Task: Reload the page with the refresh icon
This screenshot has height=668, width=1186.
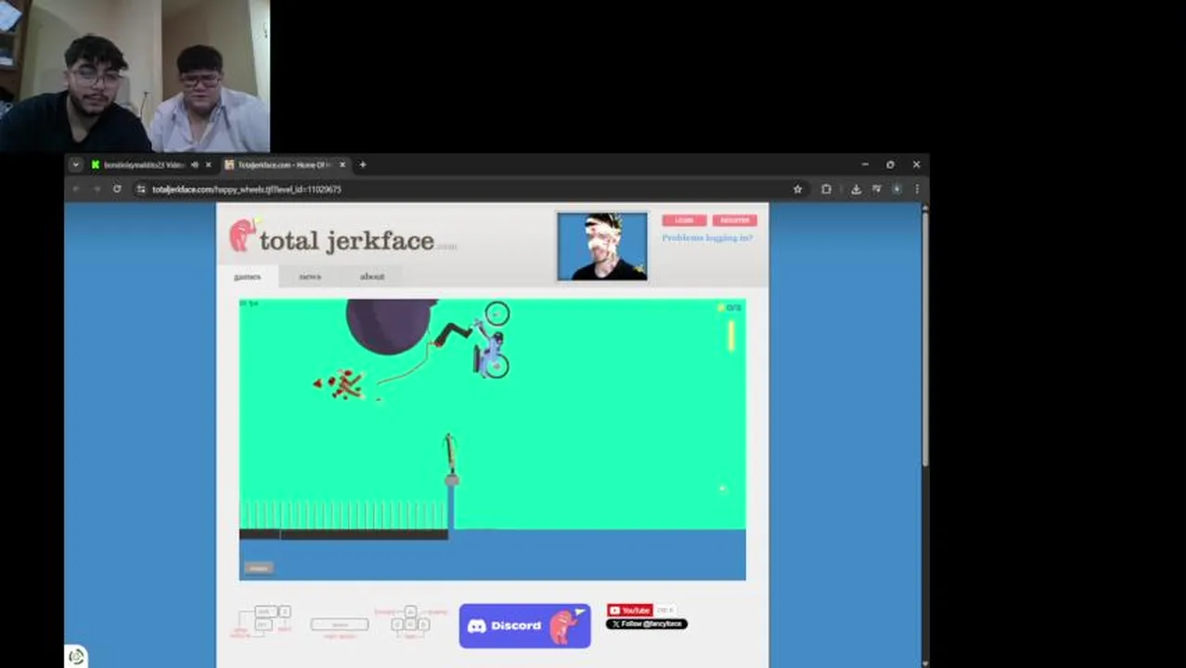Action: 117,189
